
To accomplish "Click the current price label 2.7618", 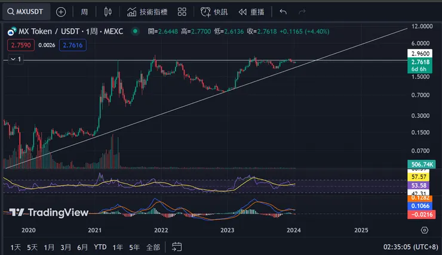I will click(x=420, y=62).
